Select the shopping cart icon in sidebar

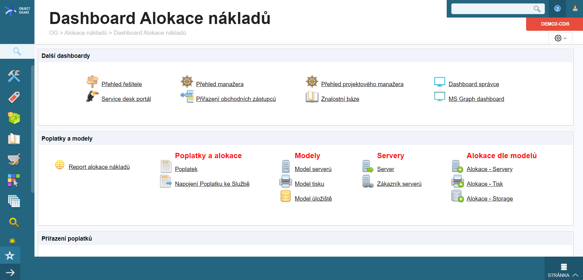[x=14, y=159]
